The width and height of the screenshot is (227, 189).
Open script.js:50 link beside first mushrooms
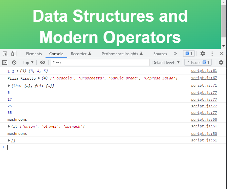pos(204,119)
